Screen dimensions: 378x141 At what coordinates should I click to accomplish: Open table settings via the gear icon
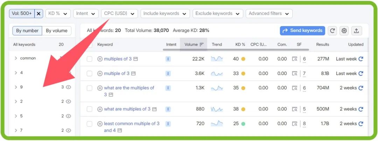coord(344,31)
